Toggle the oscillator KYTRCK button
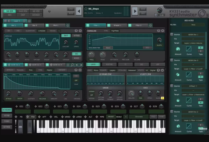Viewport: 209px width, 142px height. point(77,36)
